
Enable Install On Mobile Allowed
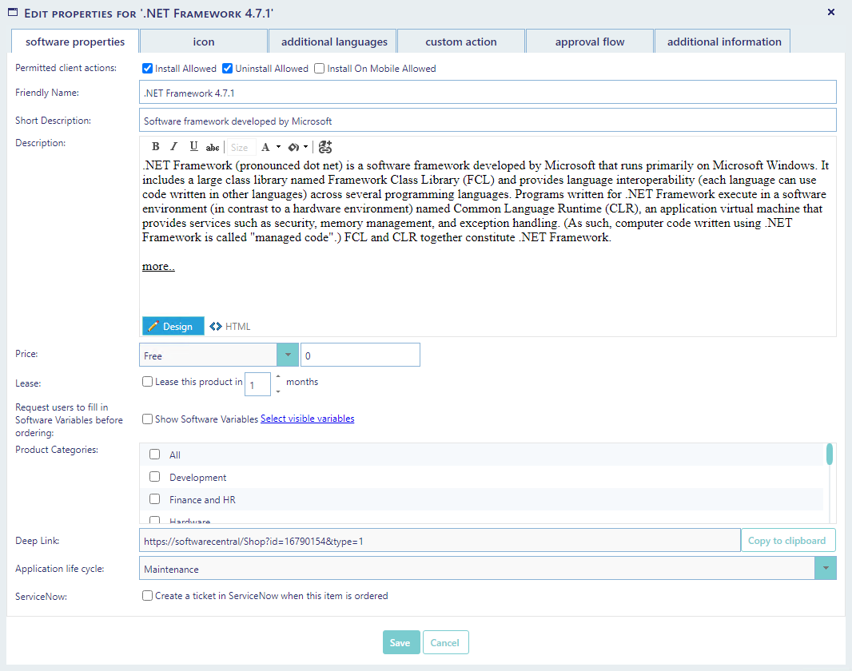[x=320, y=69]
